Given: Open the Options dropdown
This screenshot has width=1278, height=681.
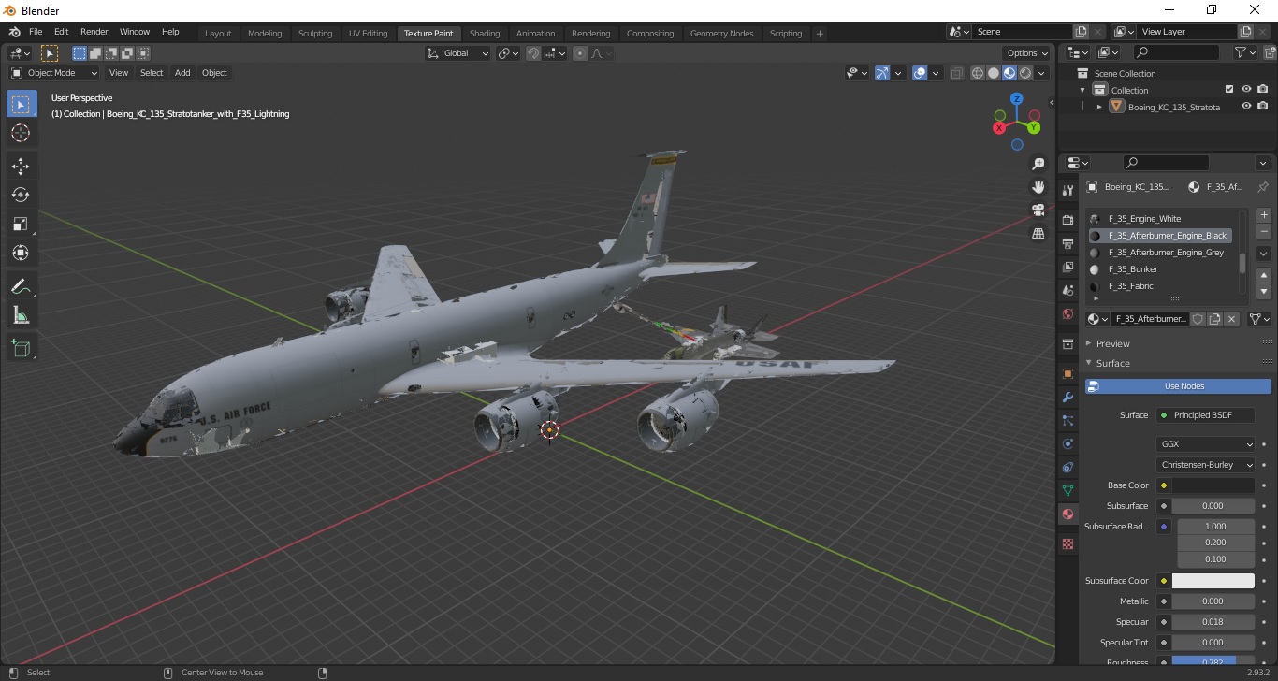Looking at the screenshot, I should coord(1027,53).
